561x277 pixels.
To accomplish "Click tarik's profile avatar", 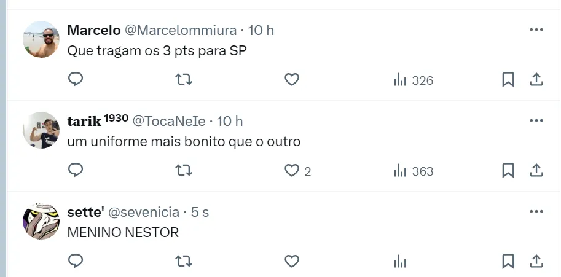I will pos(41,130).
